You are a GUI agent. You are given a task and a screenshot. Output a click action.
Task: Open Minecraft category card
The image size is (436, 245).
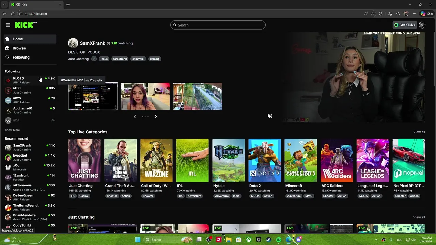[301, 161]
